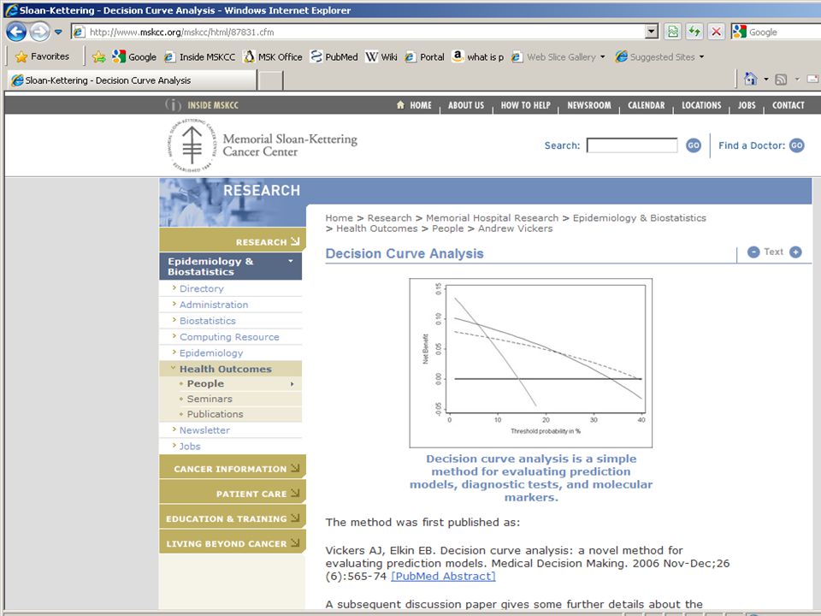Click the Google search provider box
The height and width of the screenshot is (616, 821).
click(776, 32)
